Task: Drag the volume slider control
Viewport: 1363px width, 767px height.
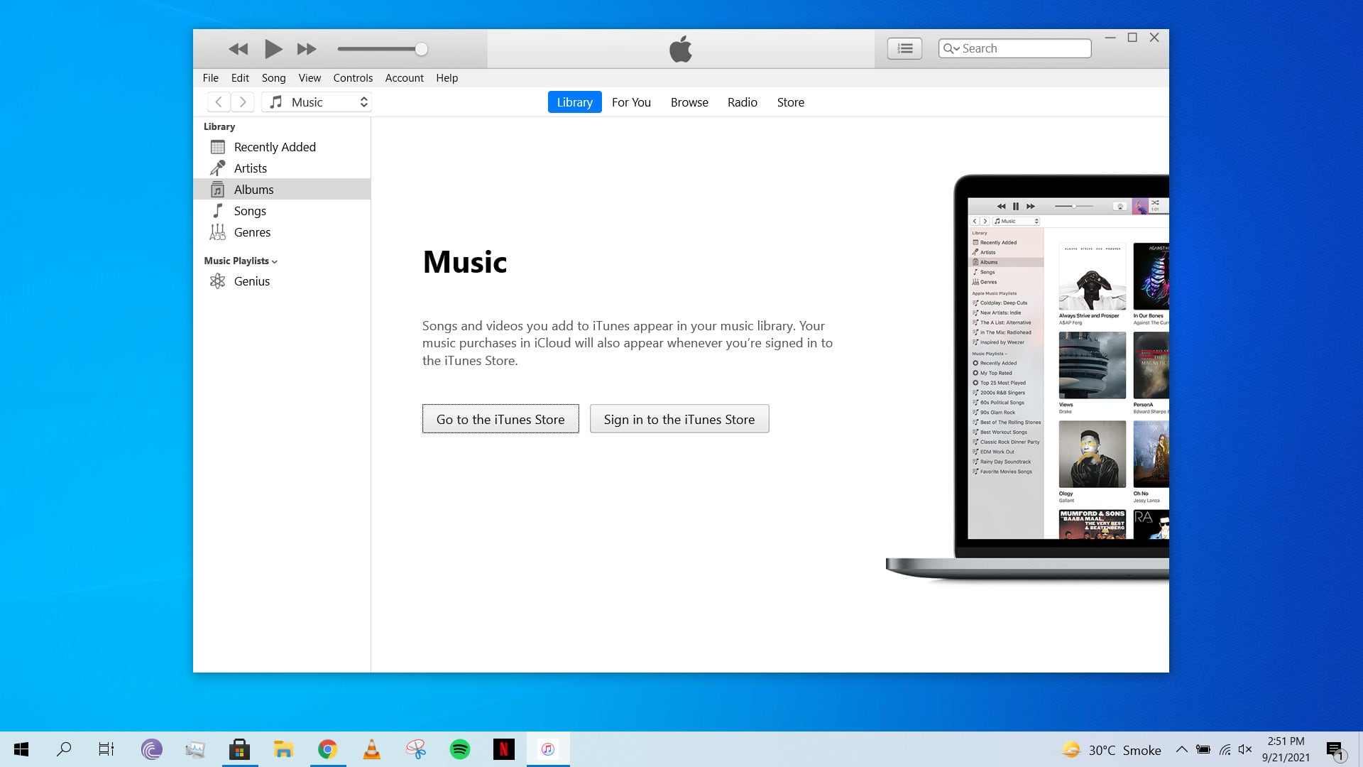Action: [421, 49]
